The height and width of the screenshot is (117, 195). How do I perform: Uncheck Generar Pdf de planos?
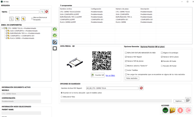(x=126, y=61)
